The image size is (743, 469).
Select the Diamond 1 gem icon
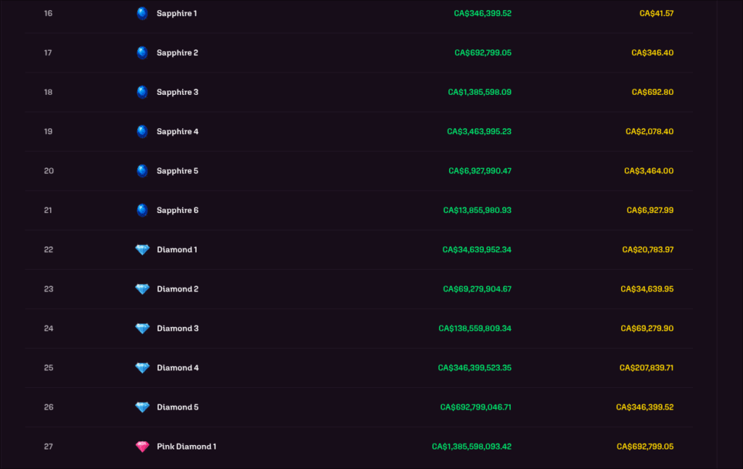[x=142, y=249]
